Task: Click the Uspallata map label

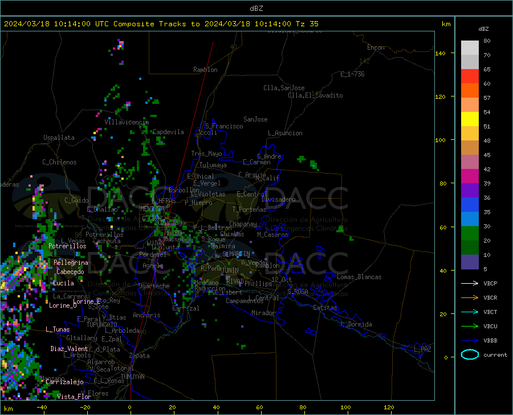Action: point(59,138)
